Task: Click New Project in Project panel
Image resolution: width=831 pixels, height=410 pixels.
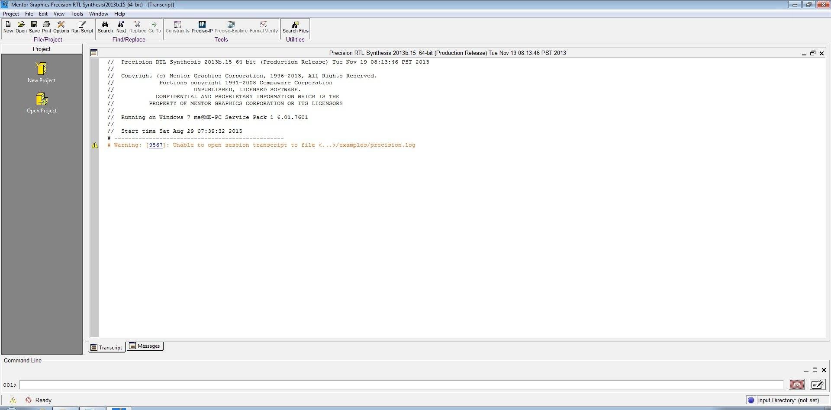Action: tap(42, 72)
